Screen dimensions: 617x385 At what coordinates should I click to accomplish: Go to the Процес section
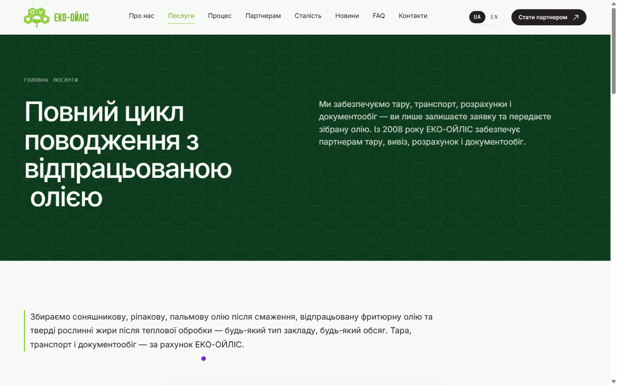pyautogui.click(x=220, y=16)
